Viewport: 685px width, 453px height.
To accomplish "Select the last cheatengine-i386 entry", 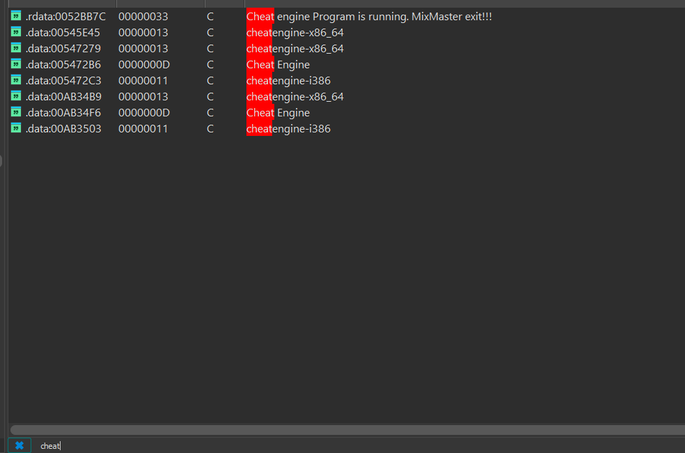I will [288, 128].
